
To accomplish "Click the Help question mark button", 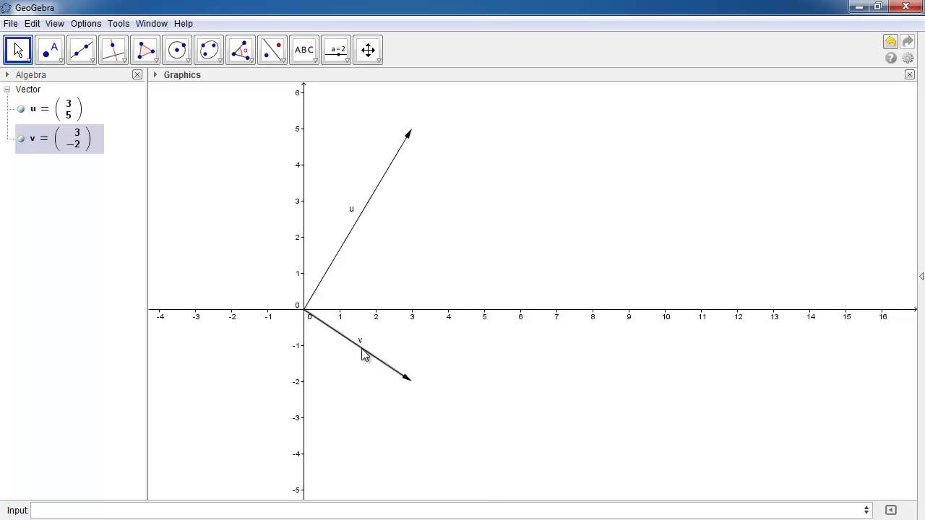I will [x=890, y=58].
